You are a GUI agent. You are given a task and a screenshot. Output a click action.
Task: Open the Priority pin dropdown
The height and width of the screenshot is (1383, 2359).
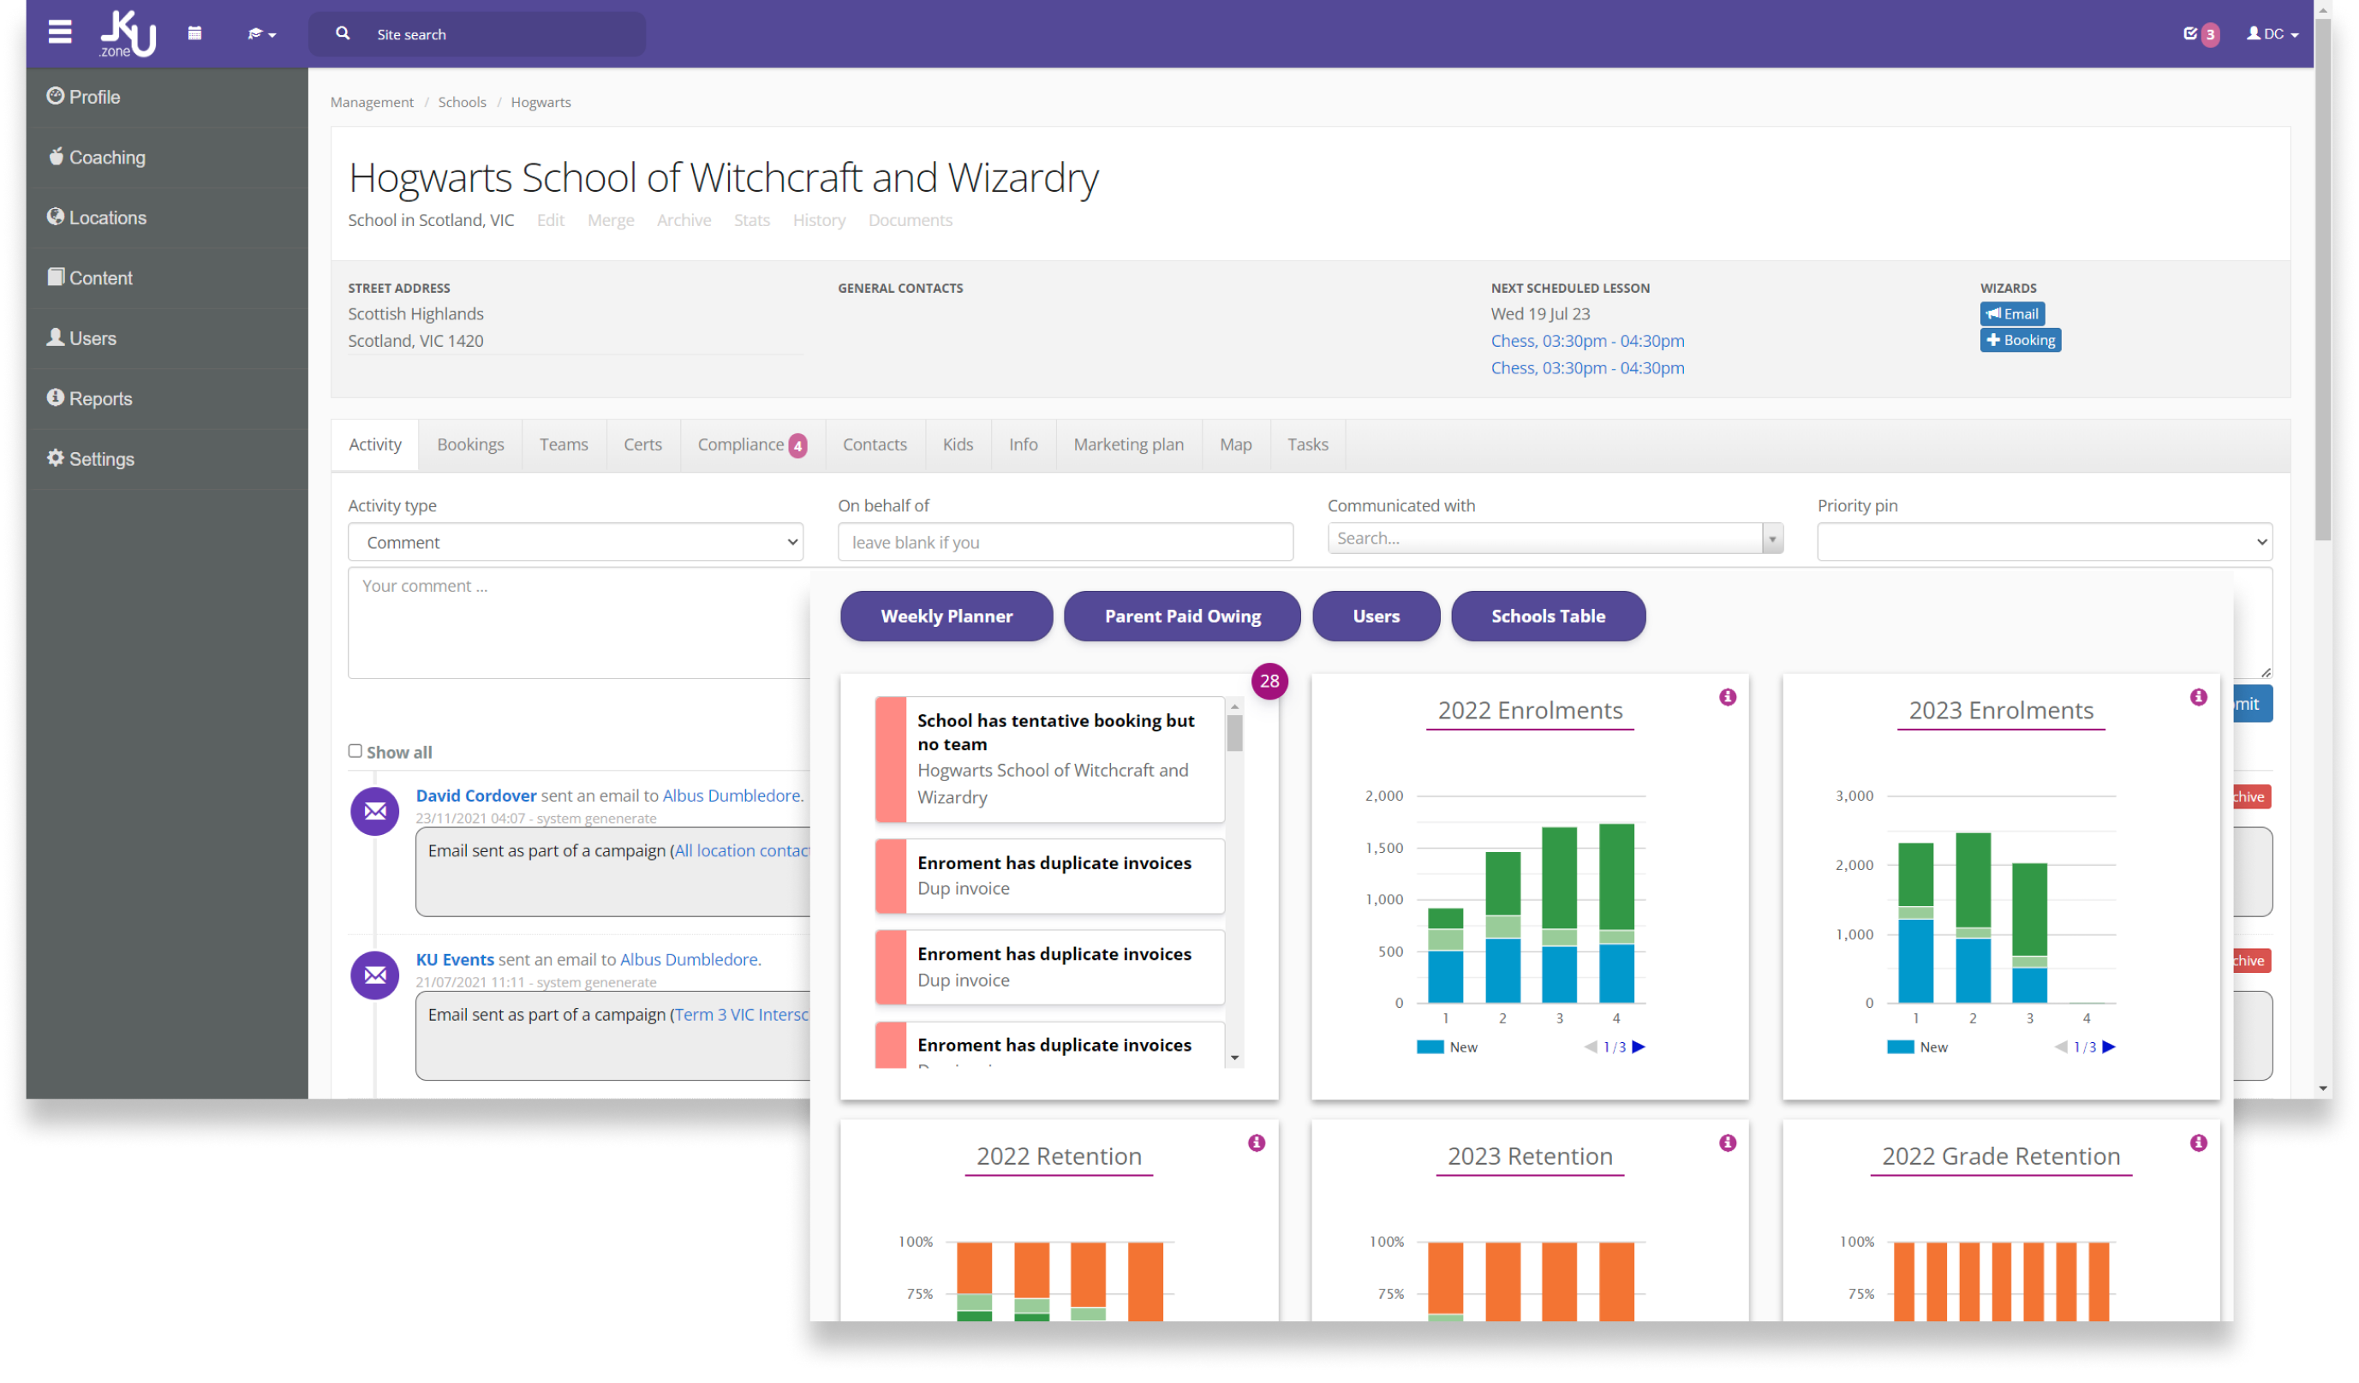coord(2045,543)
